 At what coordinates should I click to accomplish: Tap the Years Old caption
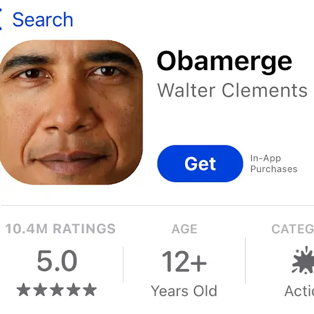pyautogui.click(x=184, y=291)
